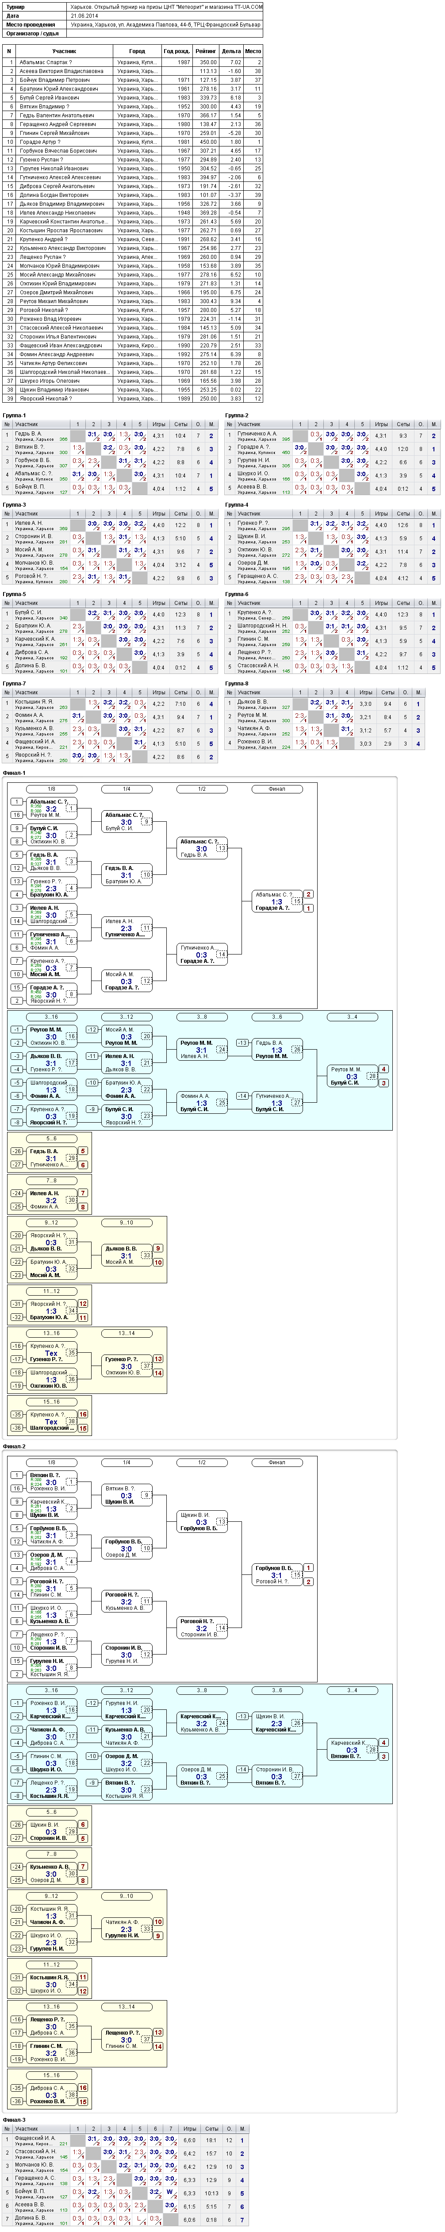Click the Город header in participants table

(138, 51)
